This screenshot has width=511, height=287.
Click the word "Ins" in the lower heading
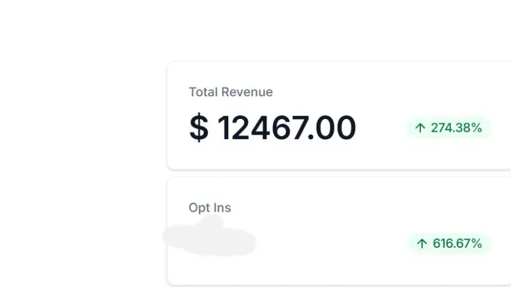click(221, 208)
